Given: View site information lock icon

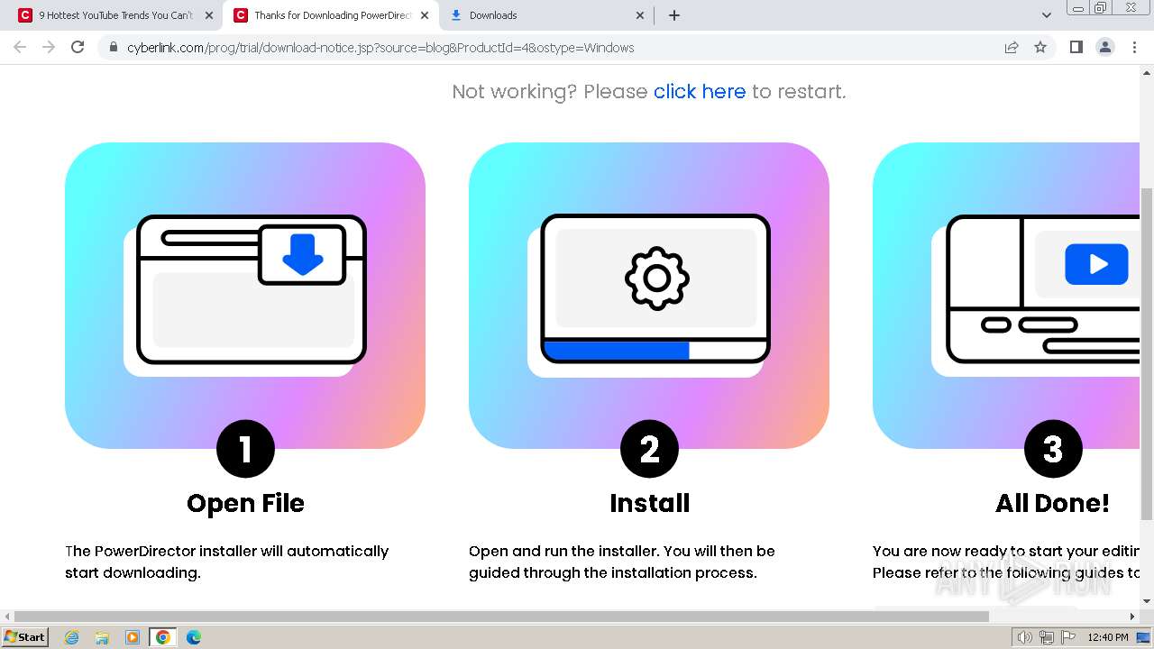Looking at the screenshot, I should pos(113,48).
